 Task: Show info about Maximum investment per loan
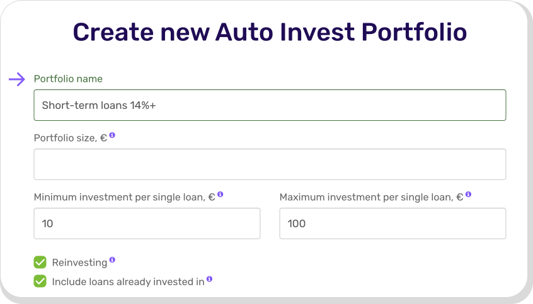(468, 194)
